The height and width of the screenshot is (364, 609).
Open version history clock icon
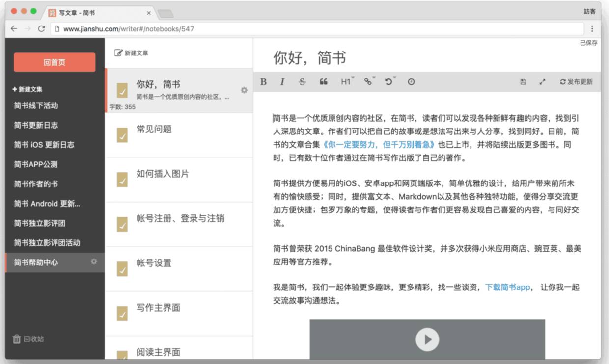pos(411,82)
